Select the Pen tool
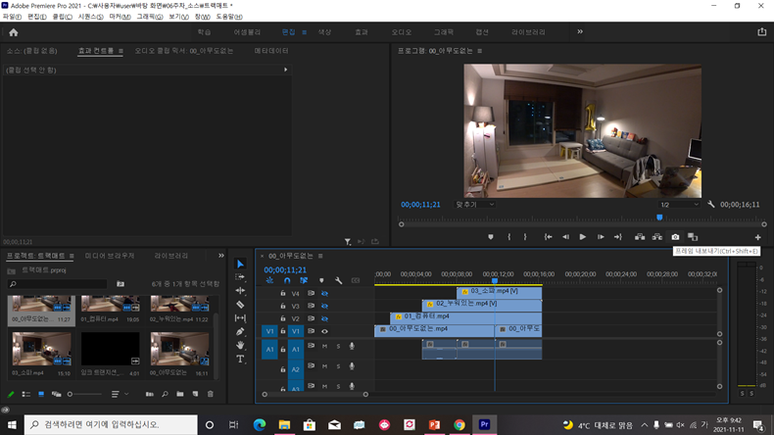 (x=240, y=331)
